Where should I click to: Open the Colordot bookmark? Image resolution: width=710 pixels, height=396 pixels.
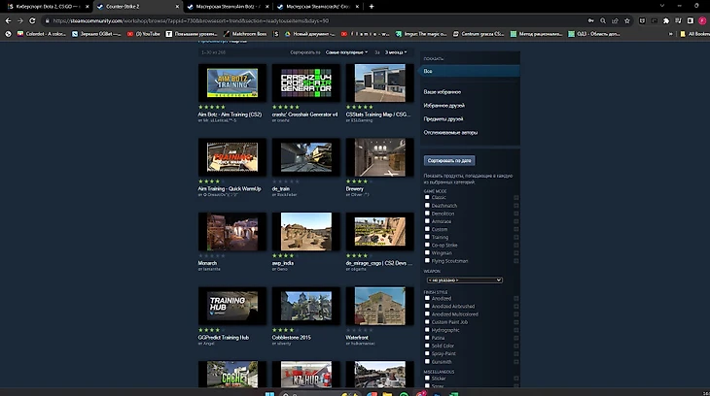point(26,33)
